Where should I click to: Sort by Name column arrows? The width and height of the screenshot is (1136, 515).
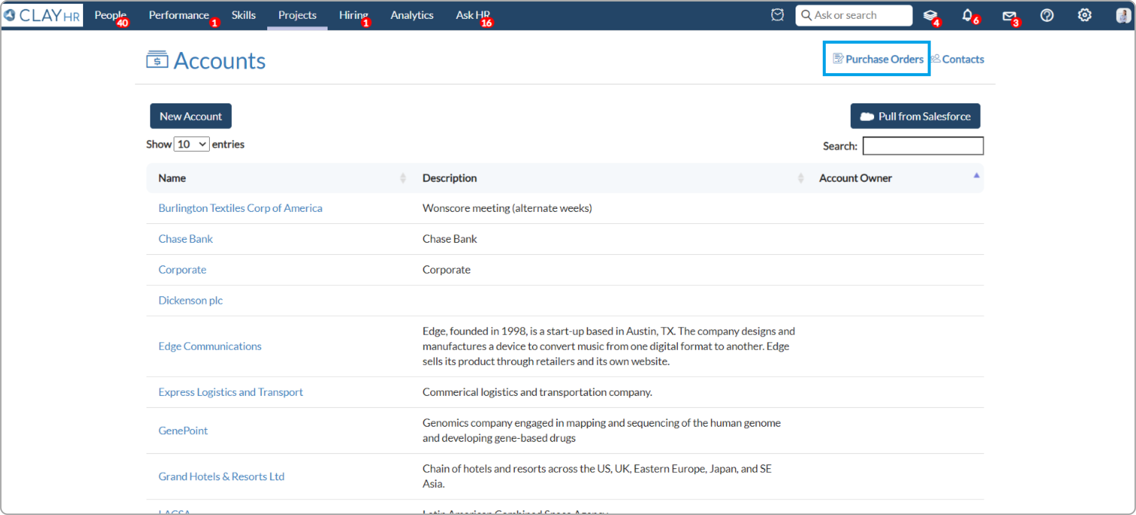tap(403, 178)
